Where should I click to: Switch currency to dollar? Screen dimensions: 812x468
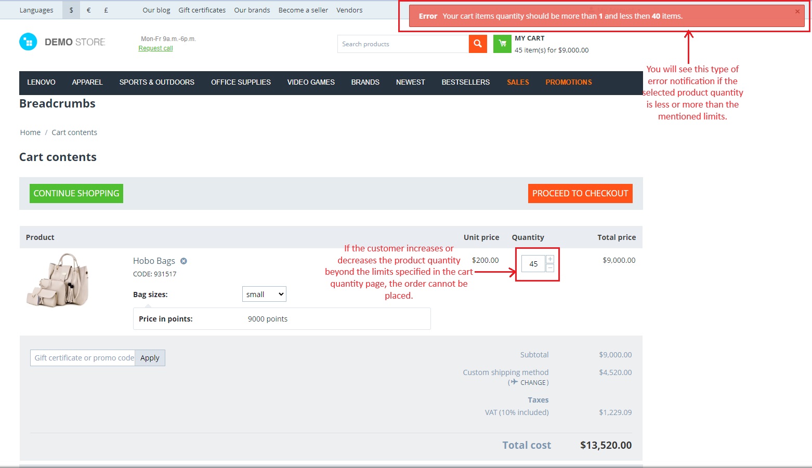pos(71,10)
